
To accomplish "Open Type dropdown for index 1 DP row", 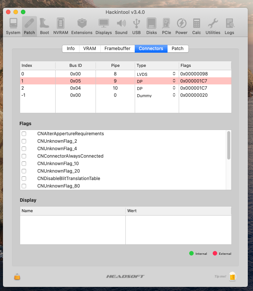I will [x=174, y=81].
